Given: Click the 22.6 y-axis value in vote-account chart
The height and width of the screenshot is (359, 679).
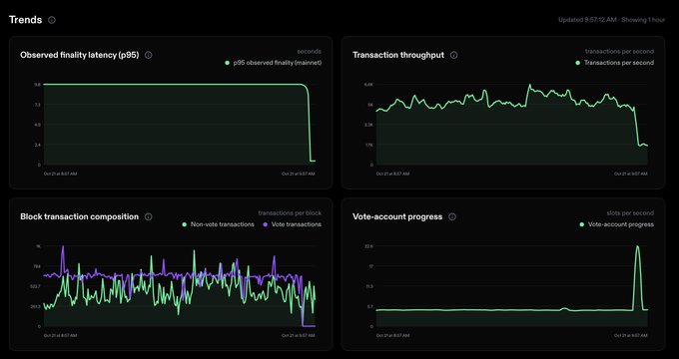Looking at the screenshot, I should click(368, 246).
